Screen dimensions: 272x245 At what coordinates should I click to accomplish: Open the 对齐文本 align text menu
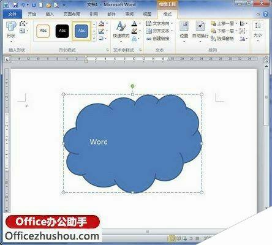click(159, 31)
